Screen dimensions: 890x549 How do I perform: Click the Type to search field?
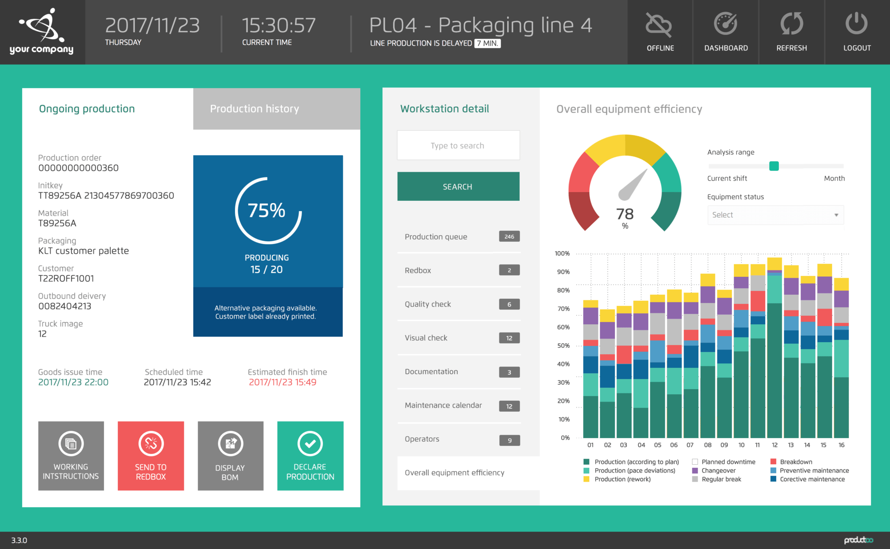point(458,145)
